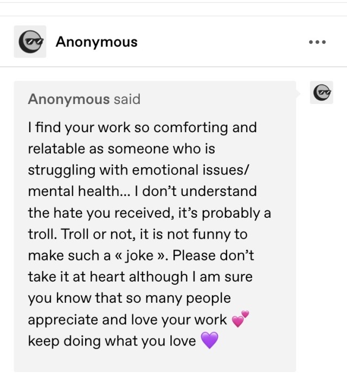Image resolution: width=347 pixels, height=385 pixels.
Task: Click the purple heart emoji
Action: [209, 340]
